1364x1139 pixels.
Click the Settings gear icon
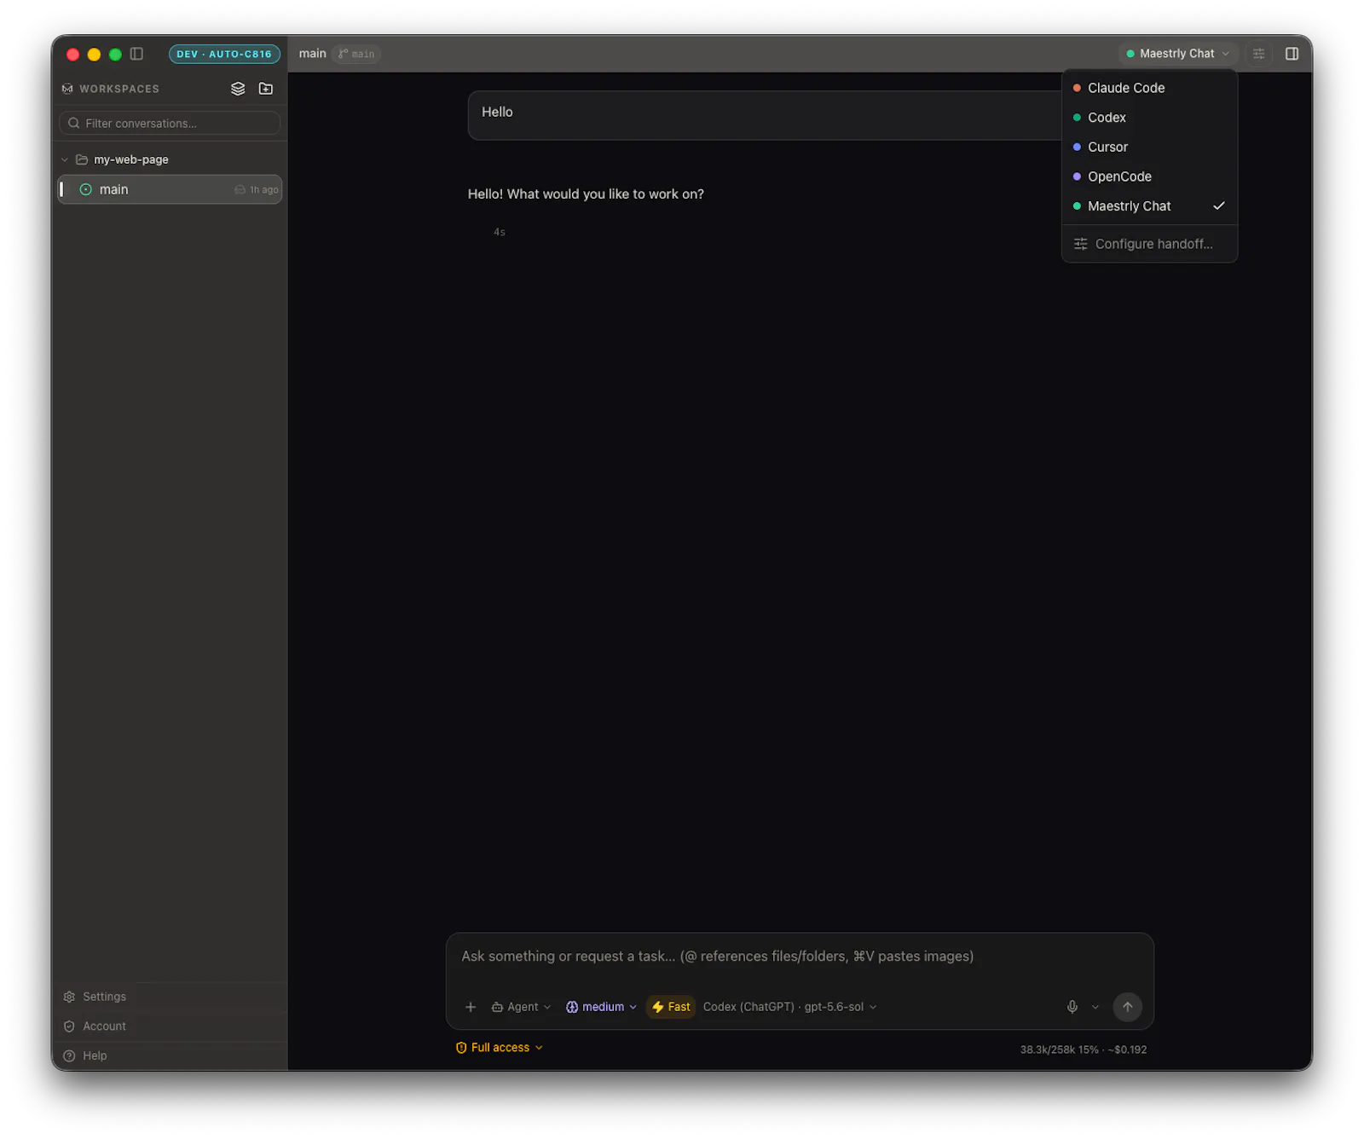(69, 997)
